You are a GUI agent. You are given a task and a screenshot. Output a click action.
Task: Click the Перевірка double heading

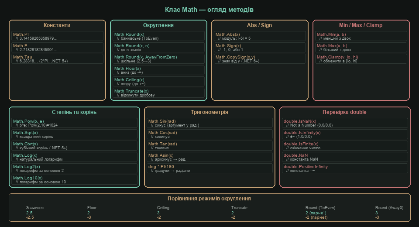tap(344, 112)
